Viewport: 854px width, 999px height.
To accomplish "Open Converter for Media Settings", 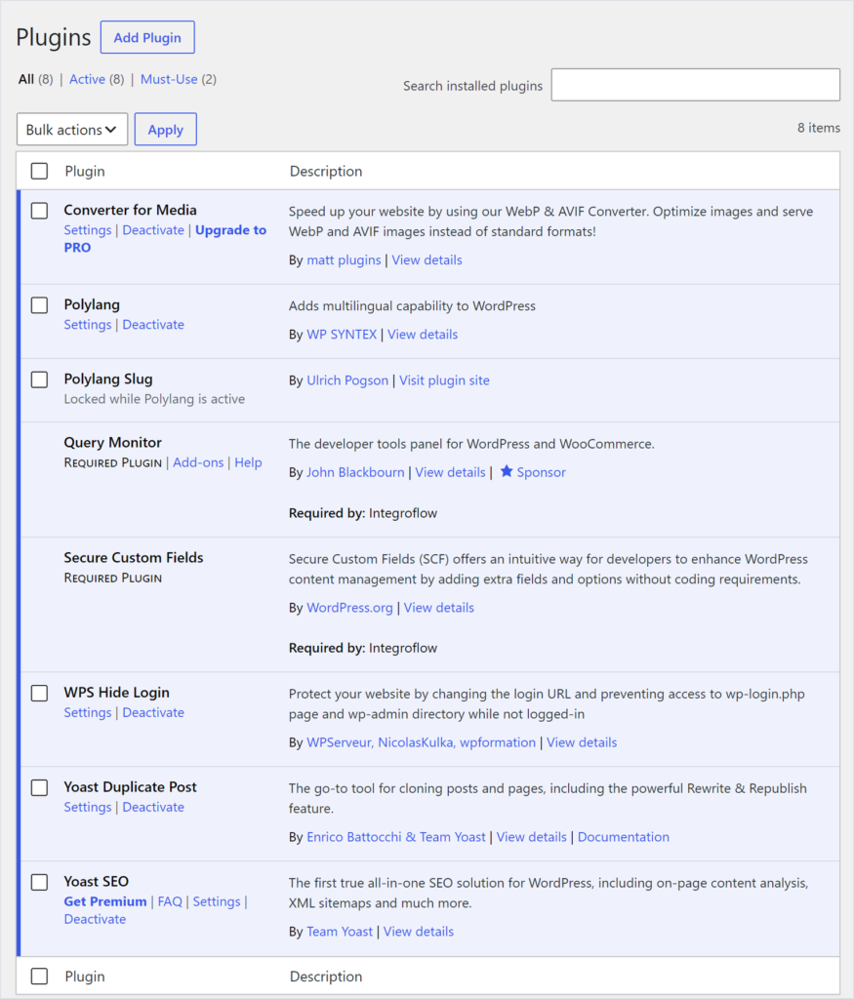I will tap(87, 230).
